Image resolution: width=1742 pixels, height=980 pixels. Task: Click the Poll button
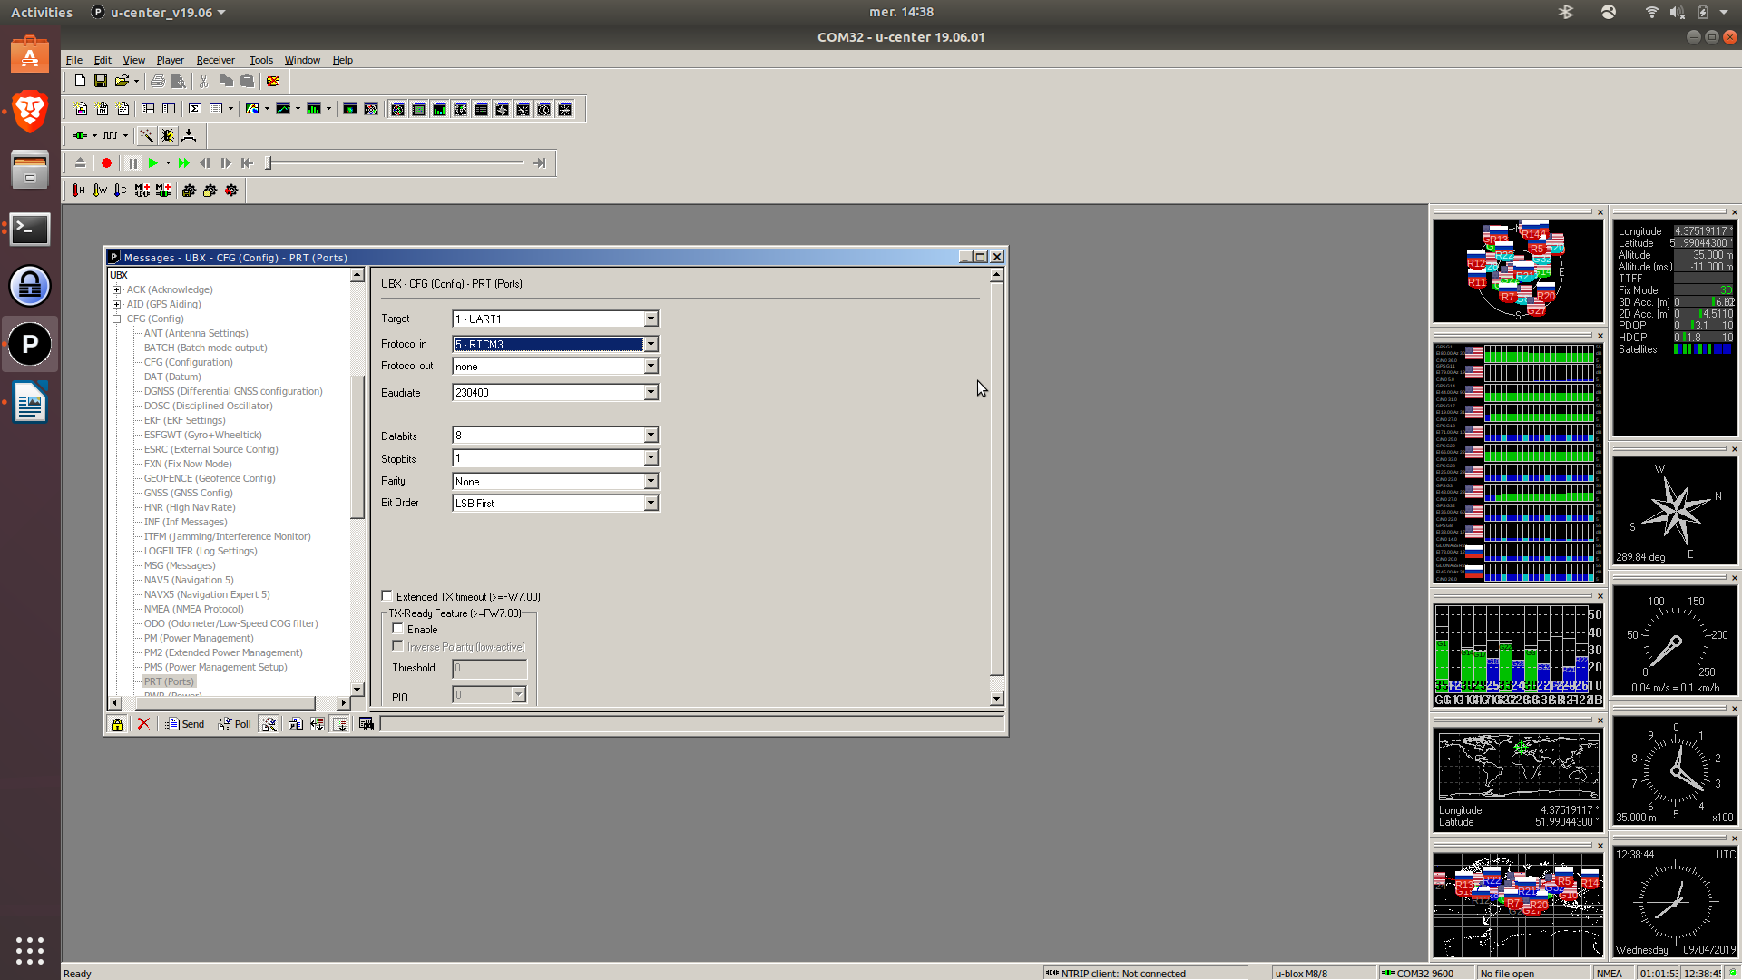pos(235,724)
